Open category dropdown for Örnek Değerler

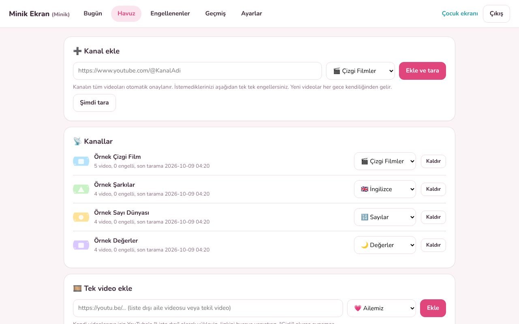[x=385, y=245]
